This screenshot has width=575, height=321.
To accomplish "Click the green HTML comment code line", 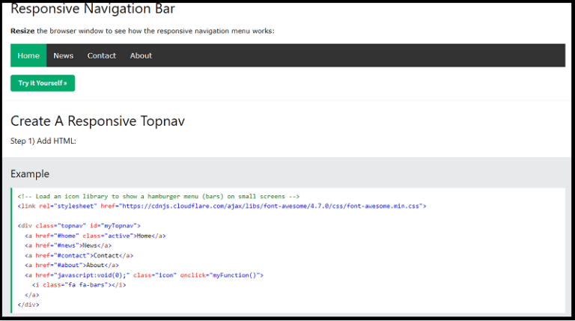I will (159, 196).
